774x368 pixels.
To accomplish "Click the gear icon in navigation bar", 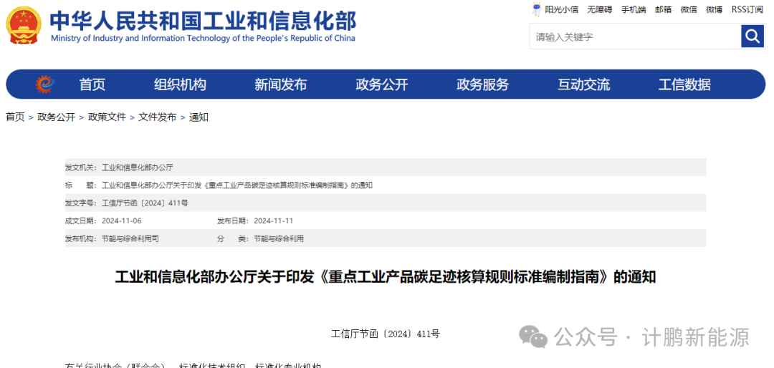I will tap(45, 84).
